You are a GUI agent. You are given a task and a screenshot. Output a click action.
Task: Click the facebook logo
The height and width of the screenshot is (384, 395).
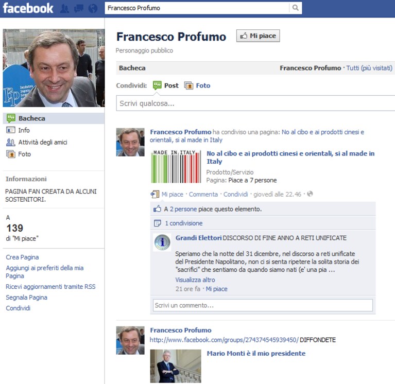(x=28, y=8)
